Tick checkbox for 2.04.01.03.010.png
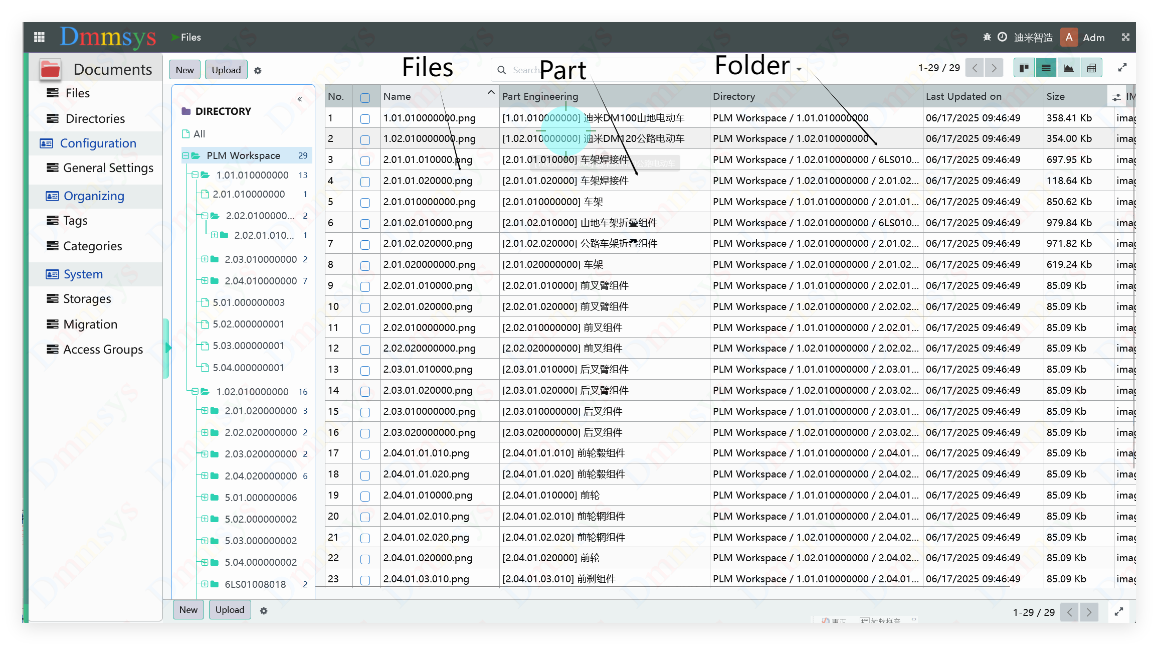The image size is (1158, 645). click(365, 580)
